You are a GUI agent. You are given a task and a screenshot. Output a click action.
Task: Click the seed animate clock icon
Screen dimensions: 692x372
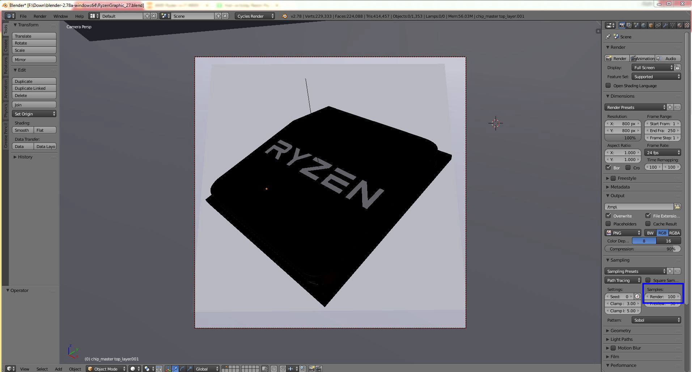point(637,296)
